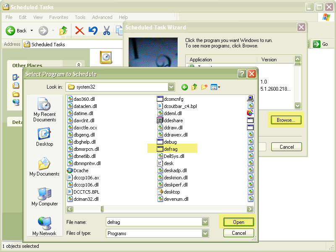Screen dimensions: 336x252
Task: Expand the File name dropdown arrow
Action: click(x=205, y=222)
